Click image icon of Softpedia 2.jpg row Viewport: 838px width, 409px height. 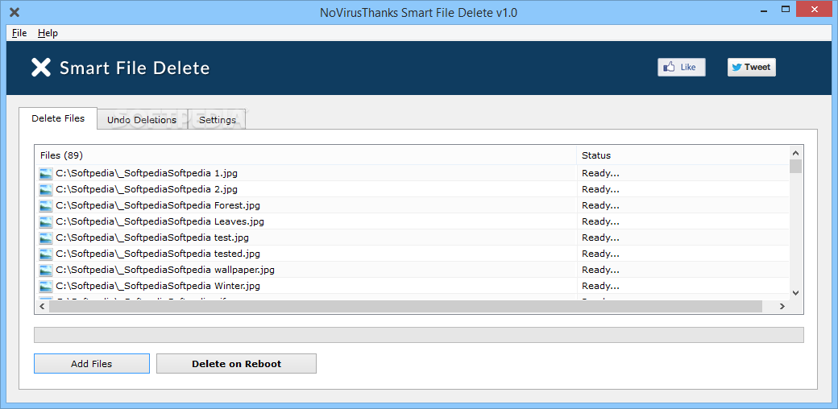click(x=46, y=189)
